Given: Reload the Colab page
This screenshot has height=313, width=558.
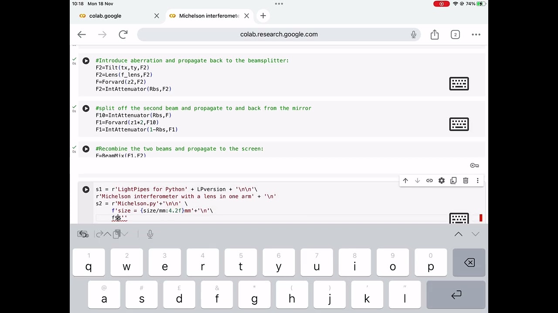Looking at the screenshot, I should click(123, 34).
